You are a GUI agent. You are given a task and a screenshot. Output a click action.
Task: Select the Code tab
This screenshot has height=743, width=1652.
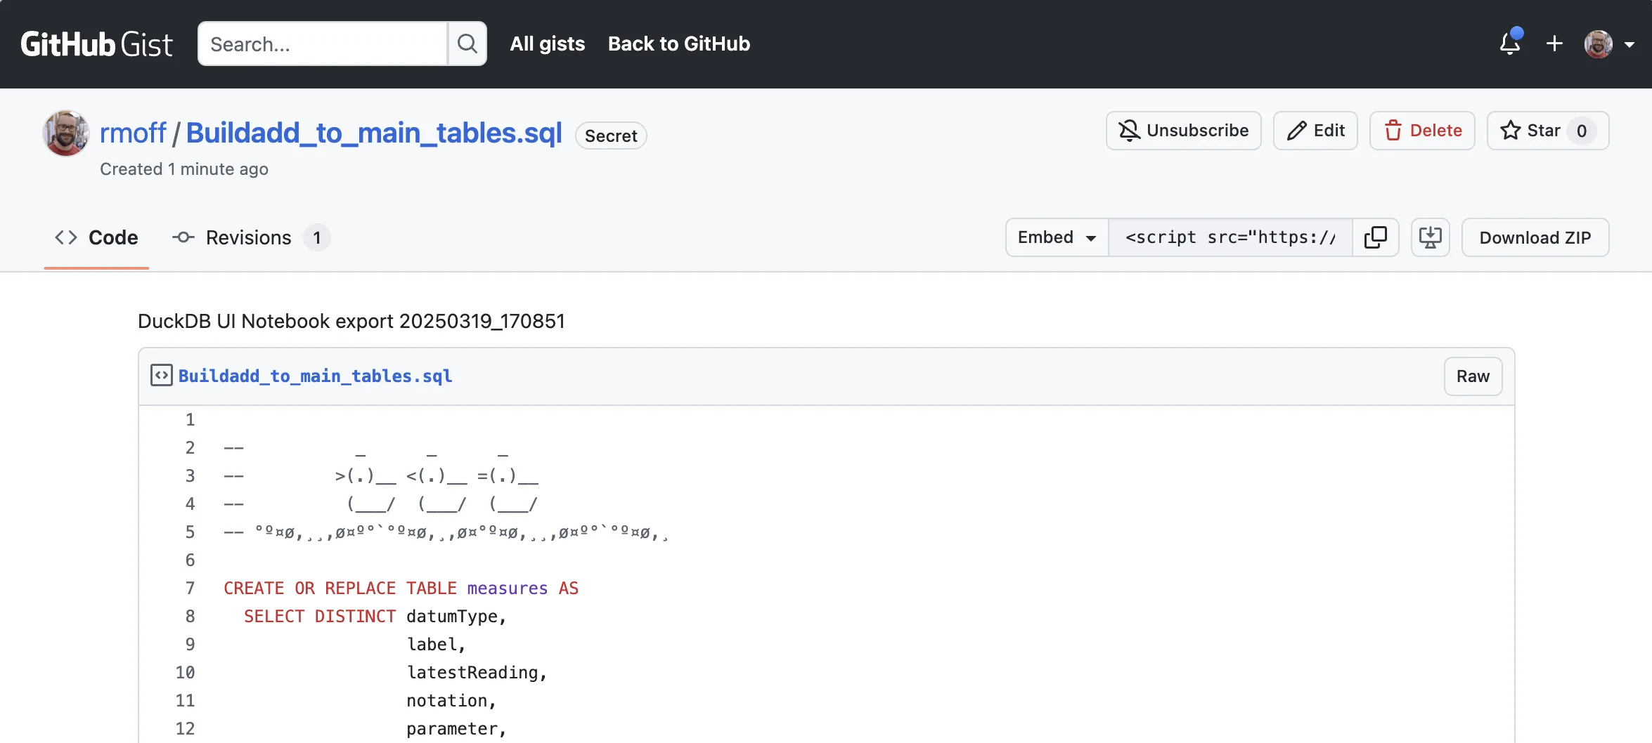point(96,237)
